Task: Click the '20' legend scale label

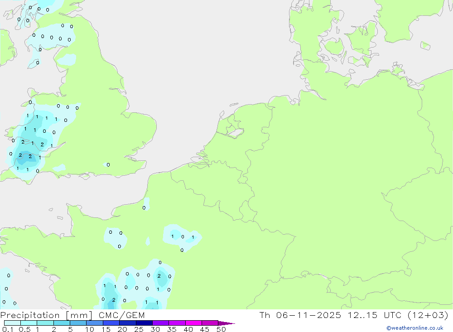Action: [122, 329]
